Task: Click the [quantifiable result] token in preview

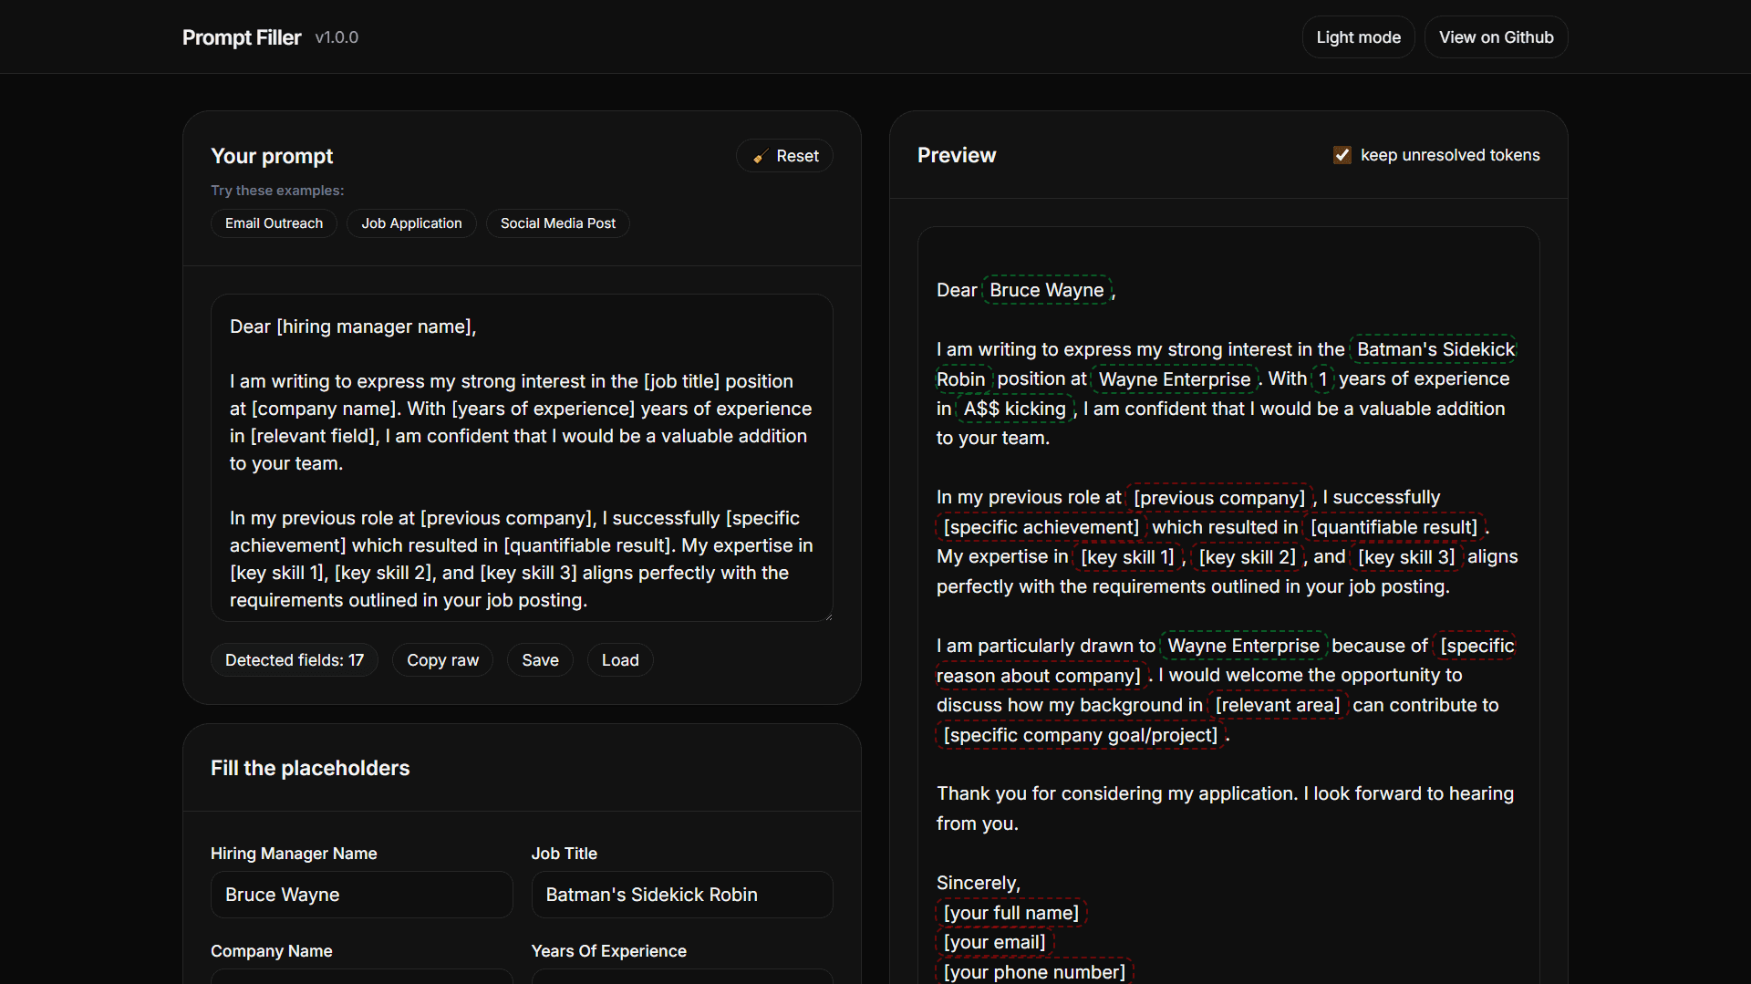Action: click(1394, 527)
